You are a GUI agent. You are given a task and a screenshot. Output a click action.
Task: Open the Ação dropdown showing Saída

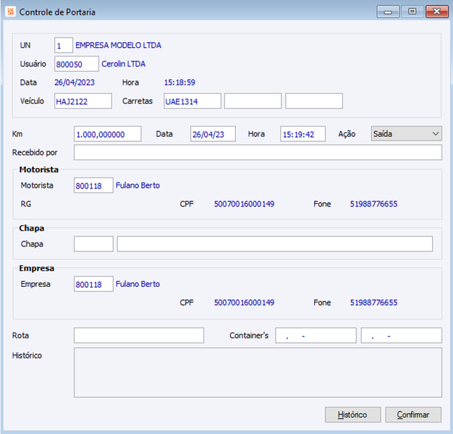[406, 133]
